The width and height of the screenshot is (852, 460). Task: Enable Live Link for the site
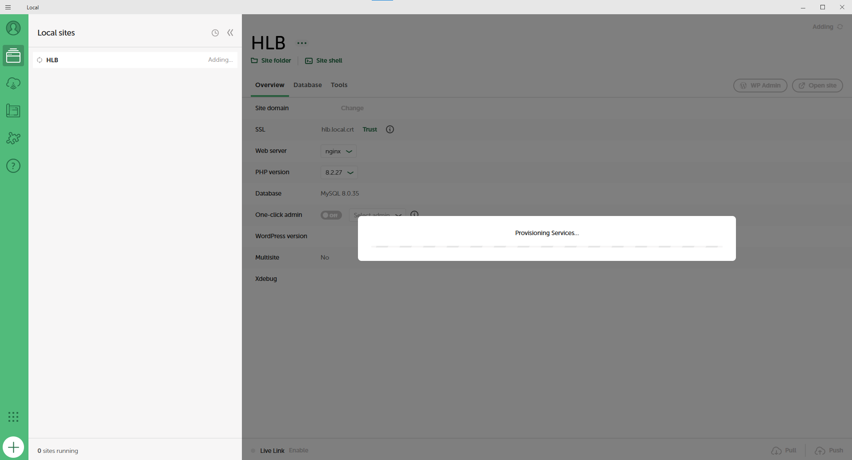298,450
